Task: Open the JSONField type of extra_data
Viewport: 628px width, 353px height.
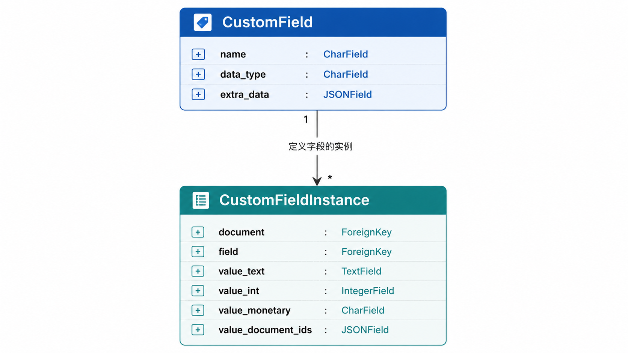Action: point(347,95)
